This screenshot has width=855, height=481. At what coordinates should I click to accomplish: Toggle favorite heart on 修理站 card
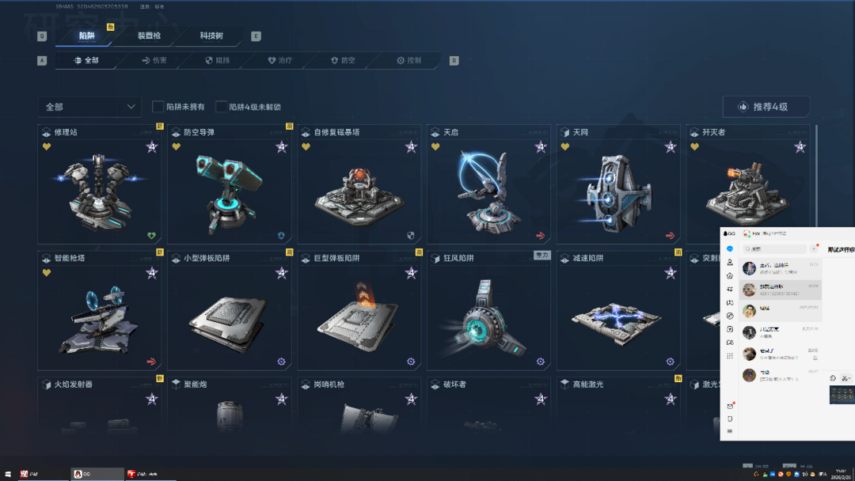click(47, 146)
